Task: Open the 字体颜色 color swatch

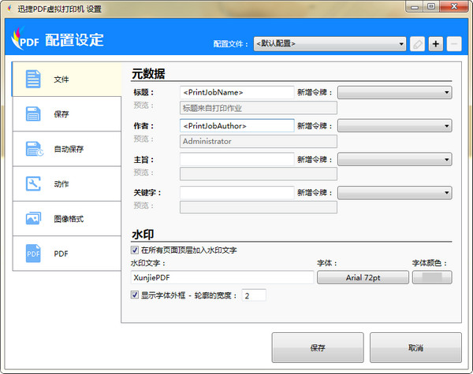Action: (x=432, y=277)
